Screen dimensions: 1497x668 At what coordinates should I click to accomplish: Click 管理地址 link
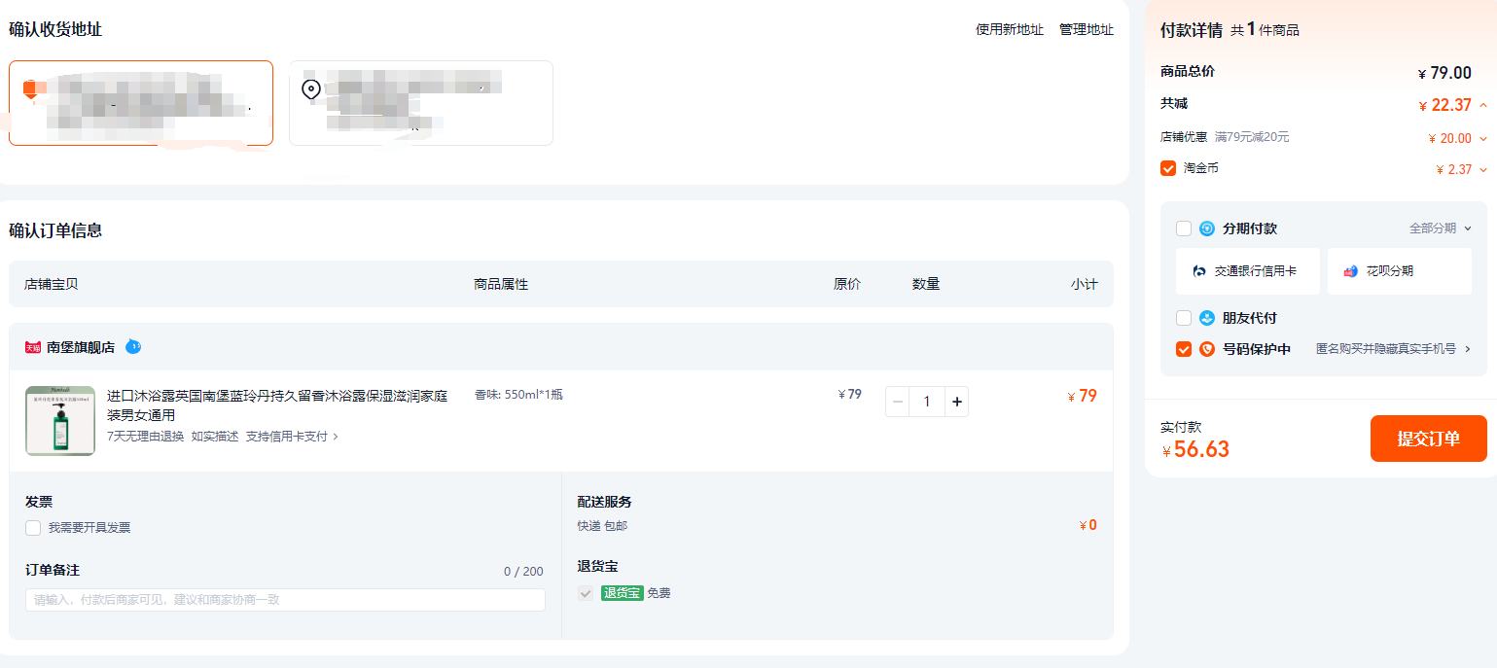click(x=1086, y=30)
